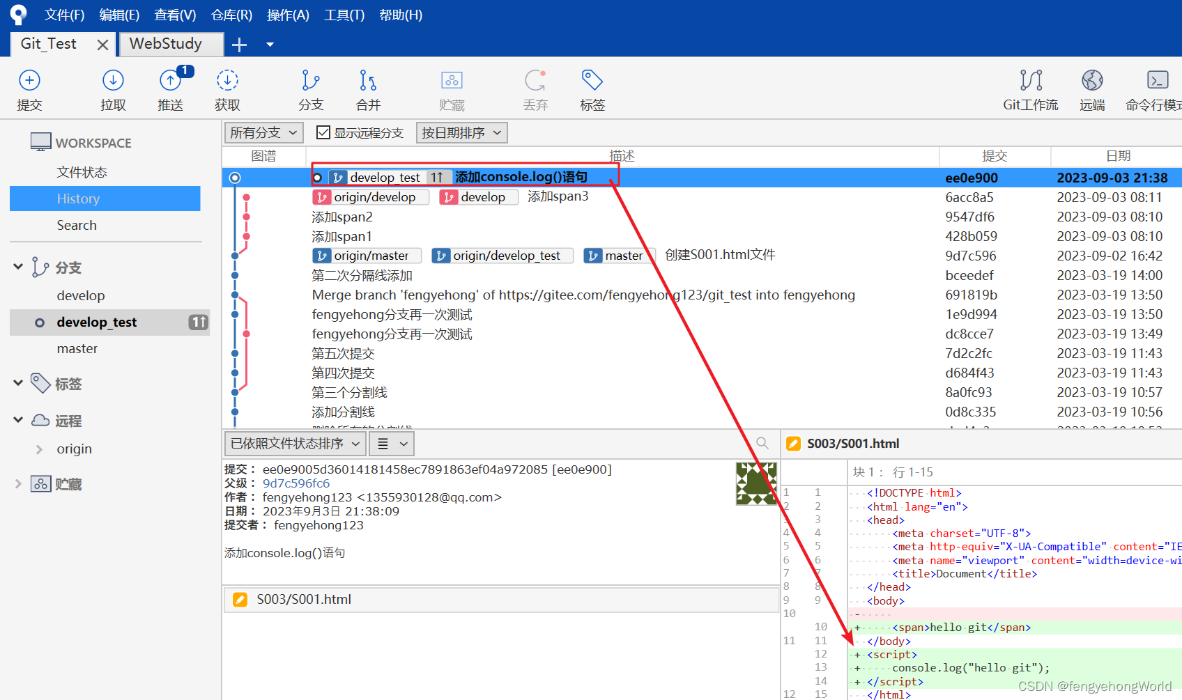This screenshot has height=700, width=1182.
Task: Open the file status sort (已依照文件状态排序) dropdown
Action: (295, 443)
